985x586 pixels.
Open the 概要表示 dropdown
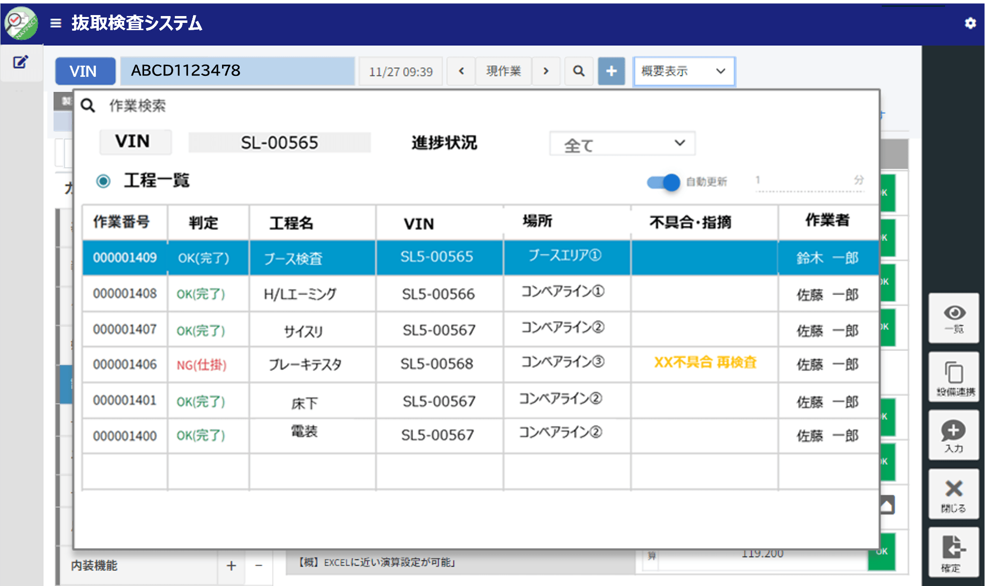point(684,71)
